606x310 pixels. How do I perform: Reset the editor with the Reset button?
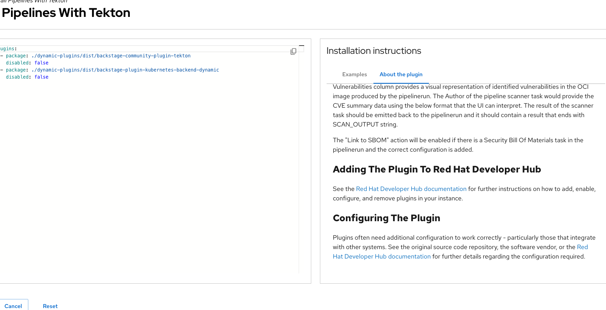tap(50, 306)
